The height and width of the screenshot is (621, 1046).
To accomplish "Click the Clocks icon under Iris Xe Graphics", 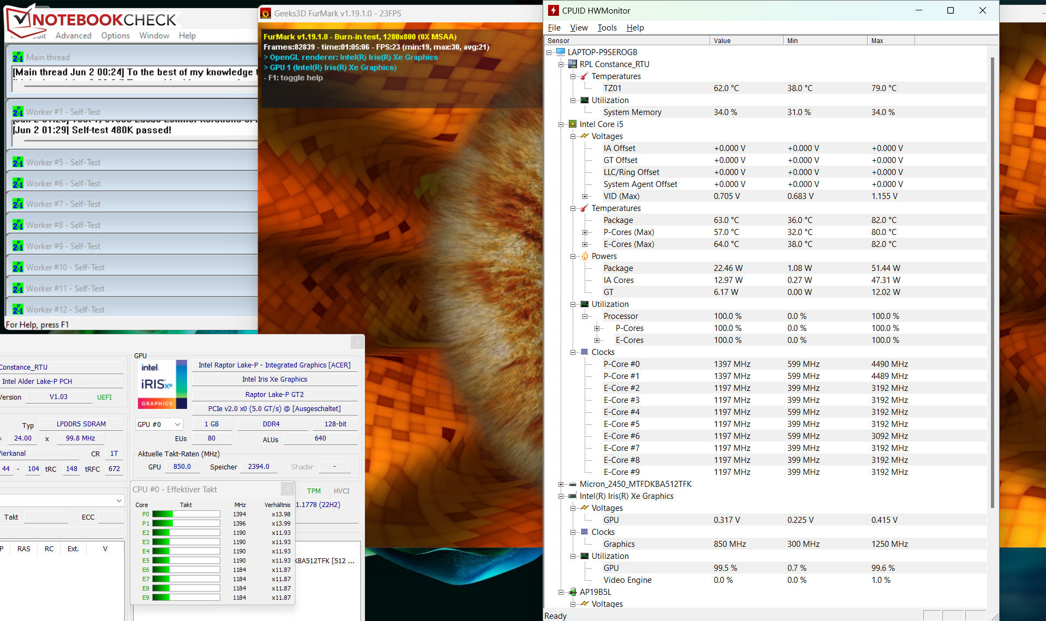I will pos(584,532).
